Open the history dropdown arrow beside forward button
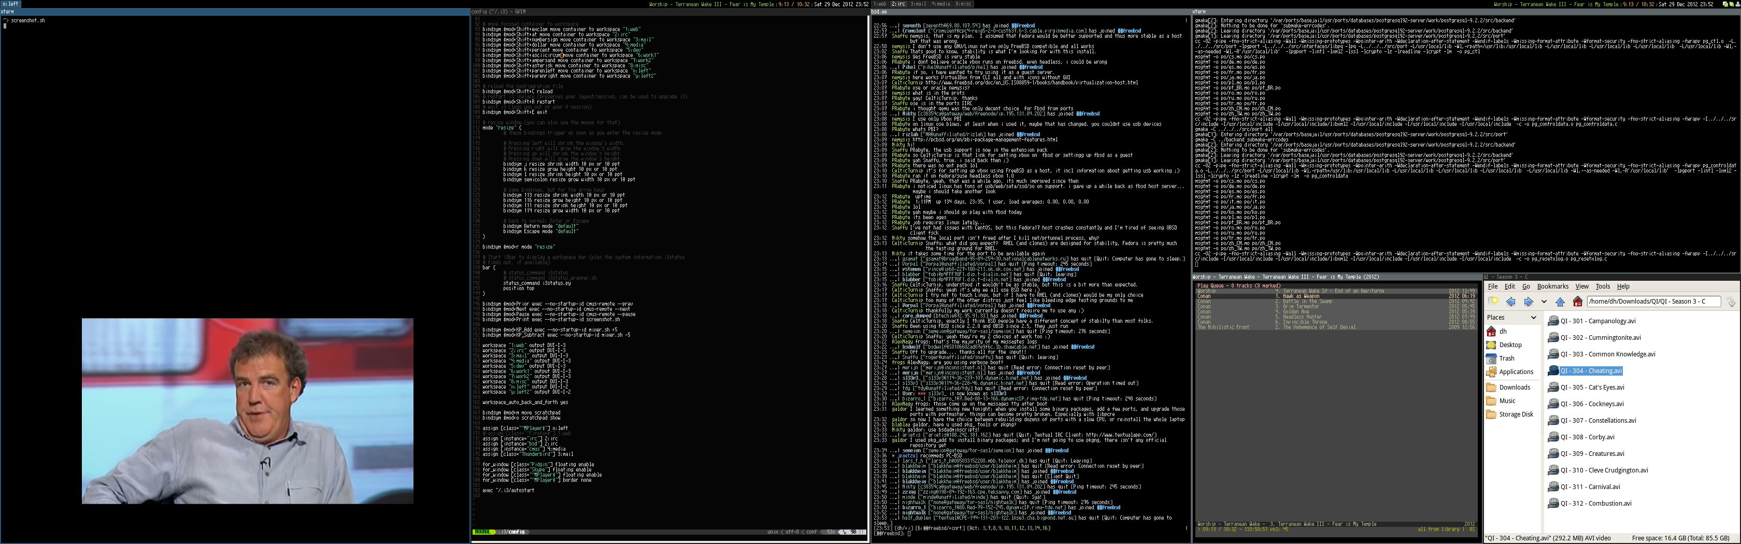Viewport: 1741px width, 544px height. click(1544, 302)
